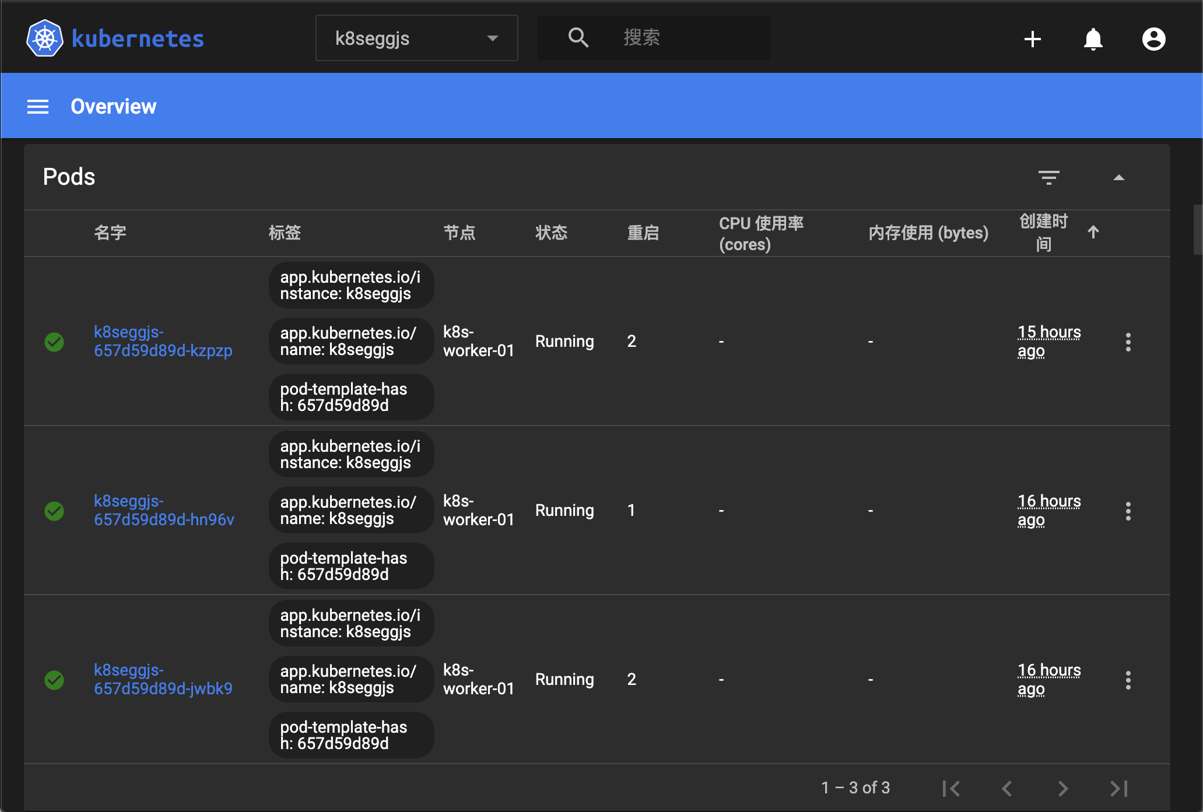Click the plus create resource icon
Screen dimensions: 1203x812
tap(1032, 39)
